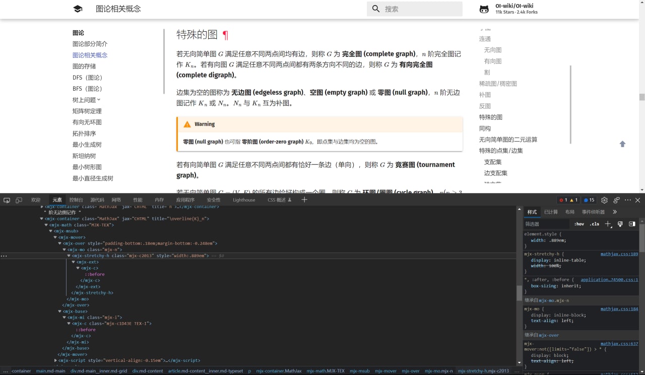Open the DevTools customize menu via three dots
Screen dimensions: 645x375
pos(628,200)
